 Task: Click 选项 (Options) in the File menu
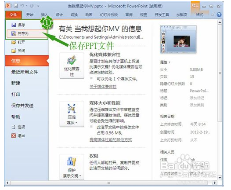(18, 127)
